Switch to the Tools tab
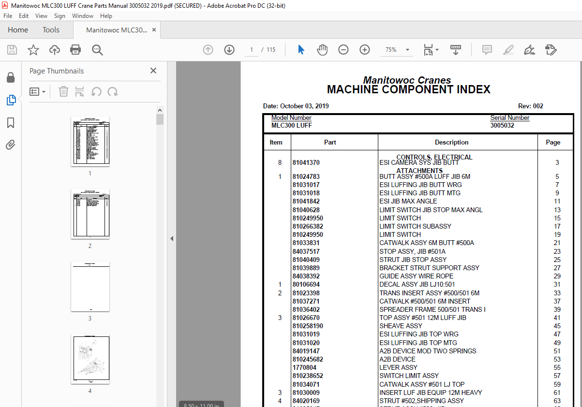Screen dimensions: 582x407 [x=51, y=30]
